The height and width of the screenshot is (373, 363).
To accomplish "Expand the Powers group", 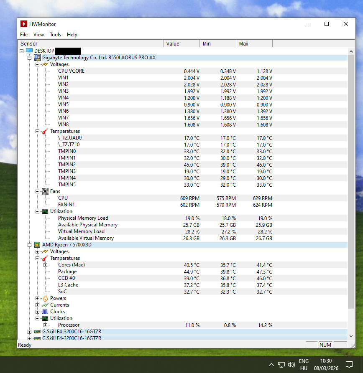I will click(37, 298).
